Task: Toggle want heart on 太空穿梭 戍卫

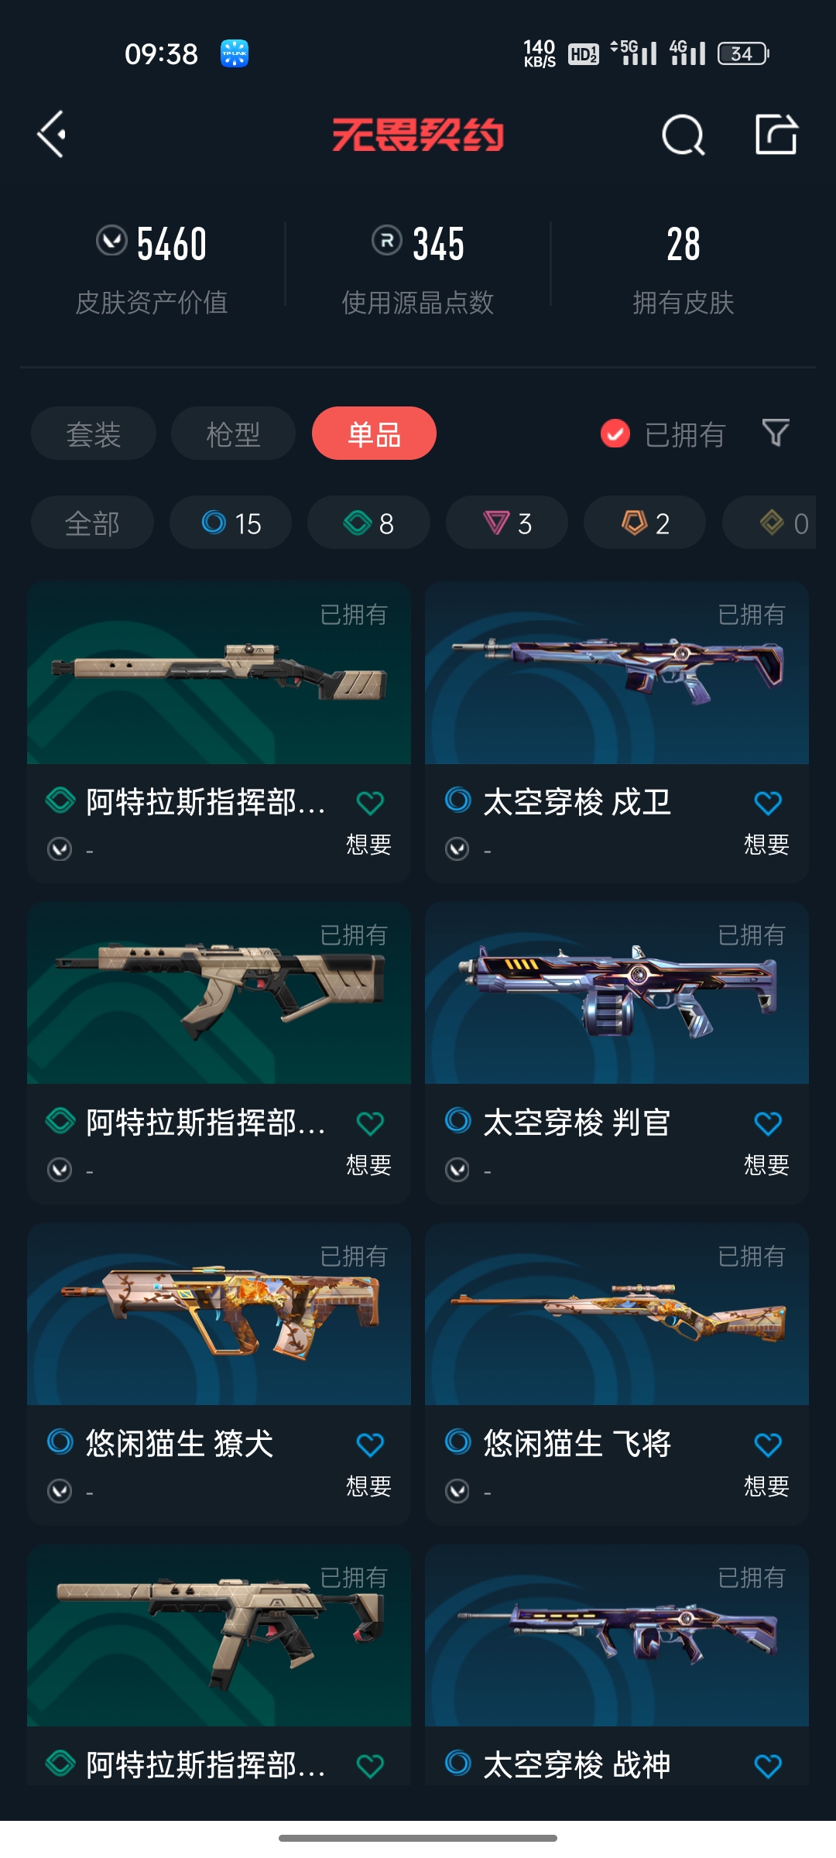Action: (x=767, y=804)
